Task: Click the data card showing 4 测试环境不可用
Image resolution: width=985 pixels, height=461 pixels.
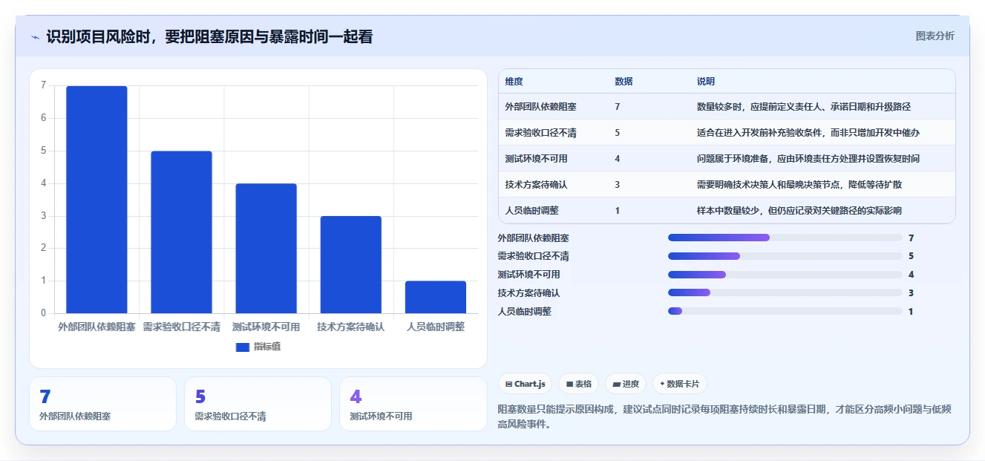Action: tap(413, 404)
